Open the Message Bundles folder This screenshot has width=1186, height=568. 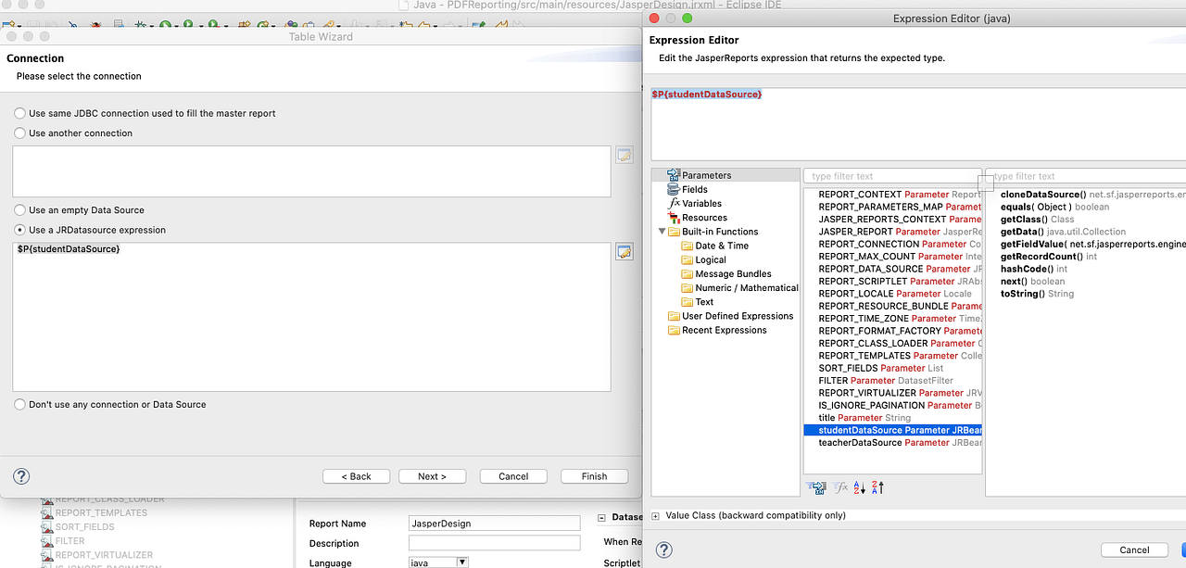733,273
